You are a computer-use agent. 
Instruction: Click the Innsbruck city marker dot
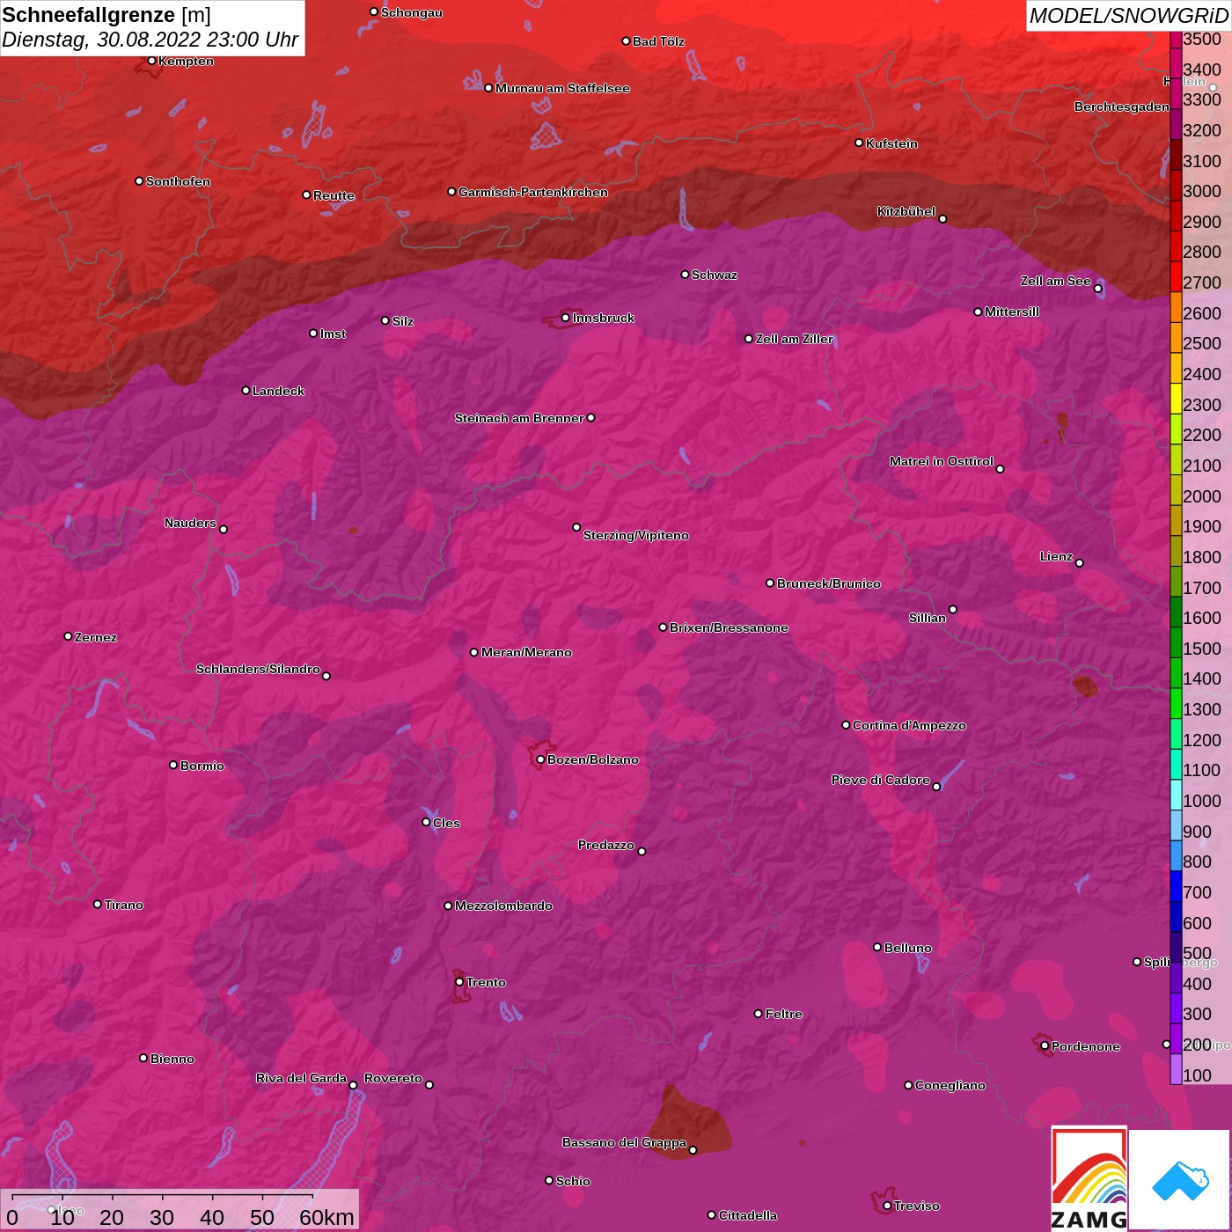tap(565, 318)
